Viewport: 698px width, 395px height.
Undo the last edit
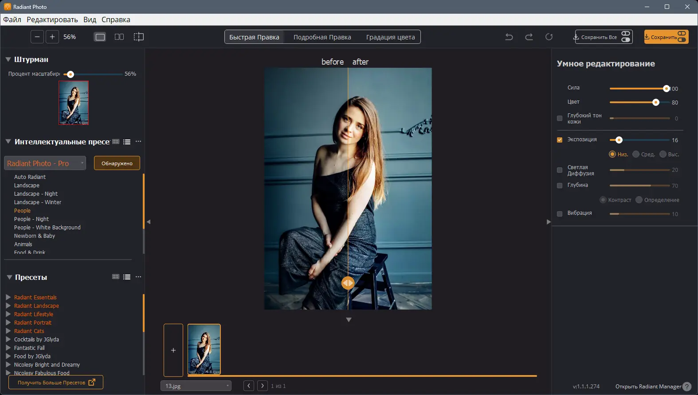point(509,37)
